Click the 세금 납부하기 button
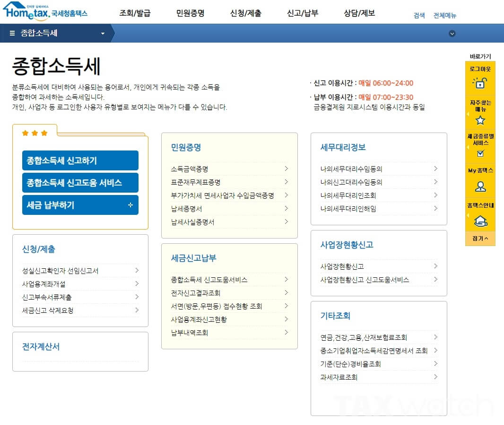 click(80, 204)
